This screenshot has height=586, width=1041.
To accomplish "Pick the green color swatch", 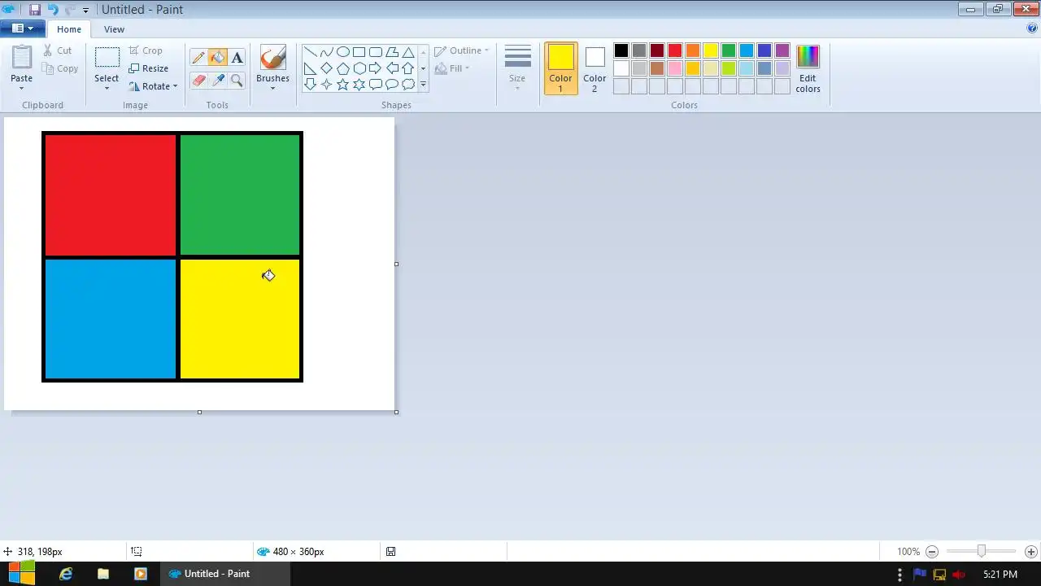I will tap(729, 50).
